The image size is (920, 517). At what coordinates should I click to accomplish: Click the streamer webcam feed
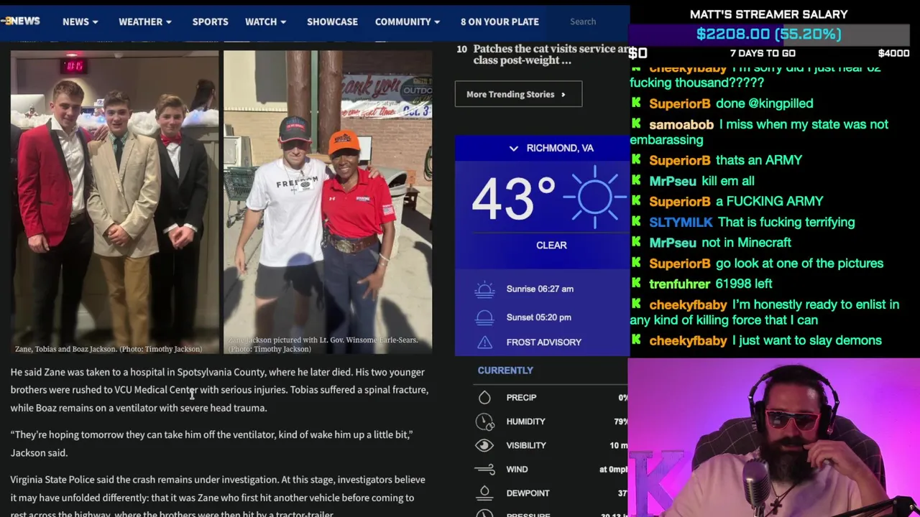click(773, 438)
